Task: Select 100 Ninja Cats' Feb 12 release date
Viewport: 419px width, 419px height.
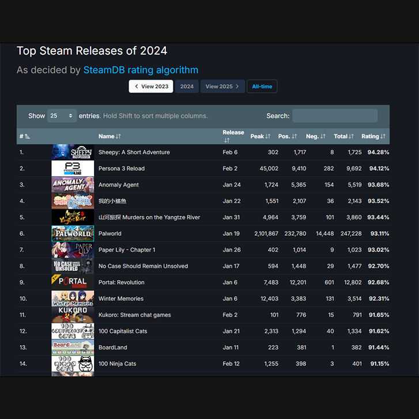Action: tap(231, 364)
